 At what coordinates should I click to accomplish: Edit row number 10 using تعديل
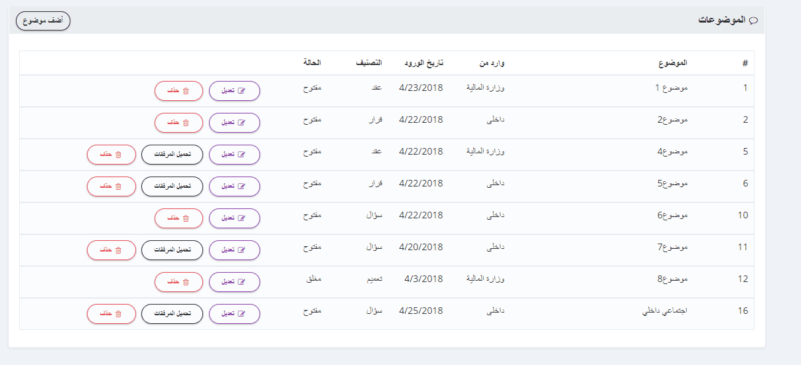pyautogui.click(x=234, y=218)
